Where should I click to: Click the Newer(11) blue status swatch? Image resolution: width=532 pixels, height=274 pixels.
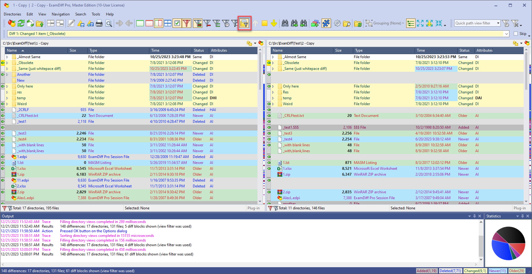coord(497,271)
